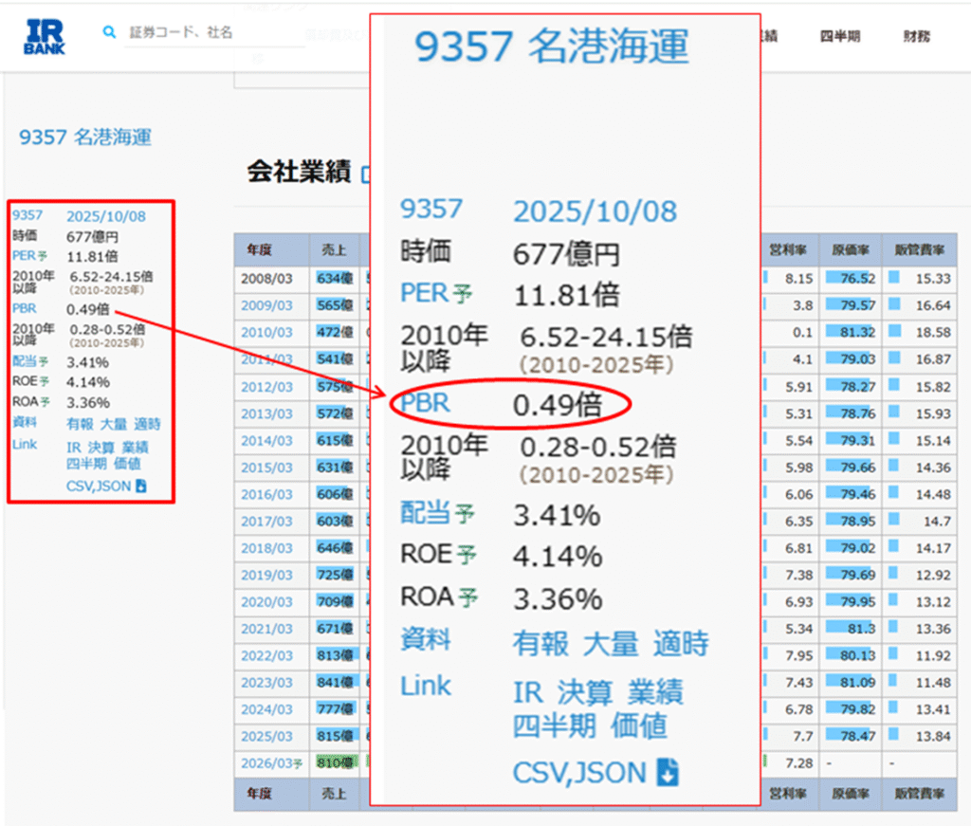Click the circled PBR link in enlarged callout

coord(425,403)
